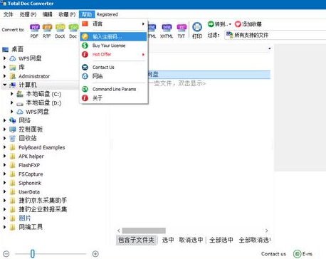This screenshot has width=326, height=259.
Task: Select PDF as the conversion format
Action: point(34,31)
